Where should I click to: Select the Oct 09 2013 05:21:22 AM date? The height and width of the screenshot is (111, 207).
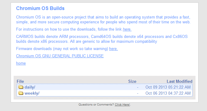[168, 87]
